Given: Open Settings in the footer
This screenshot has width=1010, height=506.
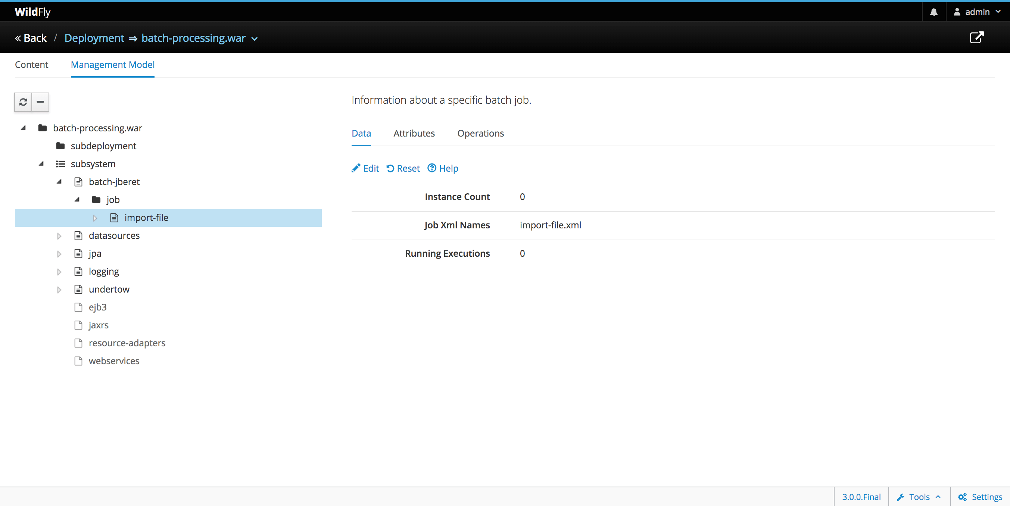Looking at the screenshot, I should 980,497.
